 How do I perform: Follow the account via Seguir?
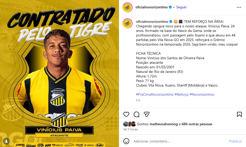pyautogui.click(x=181, y=7)
